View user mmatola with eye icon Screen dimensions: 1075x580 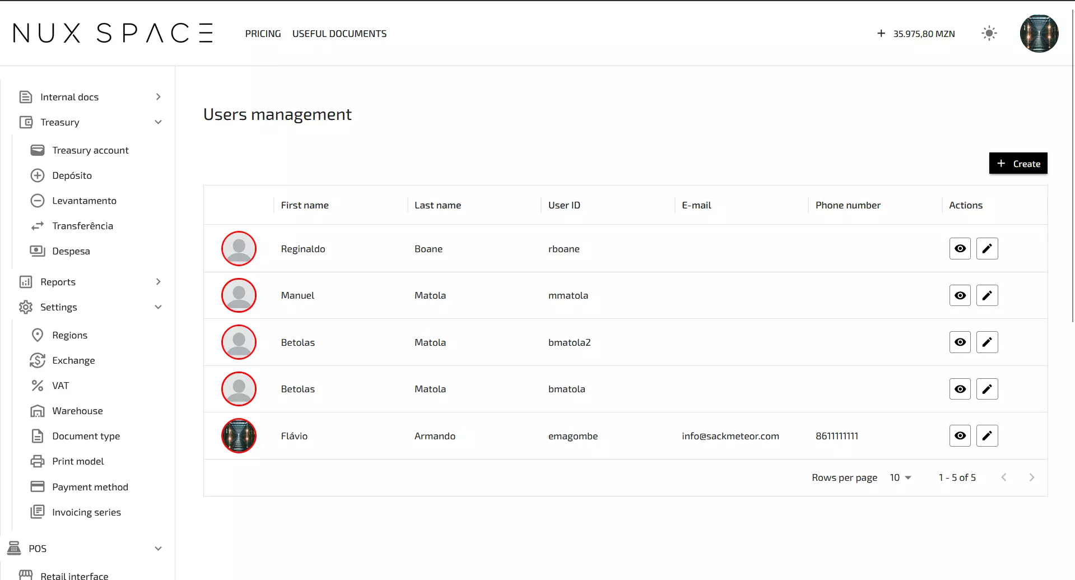[x=960, y=295]
